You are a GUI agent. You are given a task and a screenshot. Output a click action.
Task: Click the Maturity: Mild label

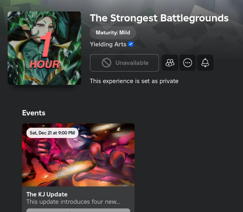[x=113, y=33]
